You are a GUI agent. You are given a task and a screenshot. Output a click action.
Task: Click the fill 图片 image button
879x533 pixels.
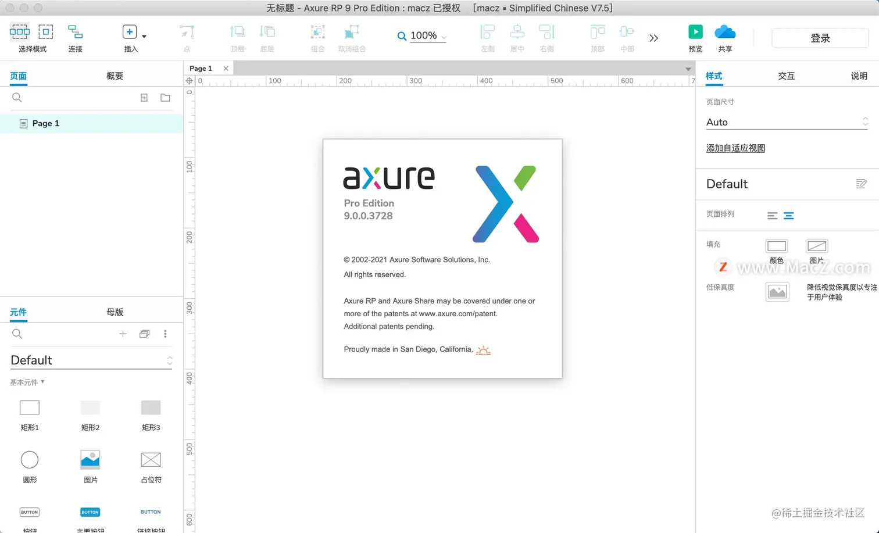[817, 246]
